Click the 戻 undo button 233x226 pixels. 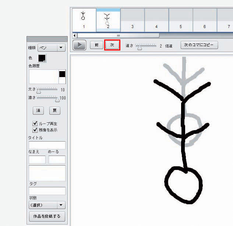point(55,111)
